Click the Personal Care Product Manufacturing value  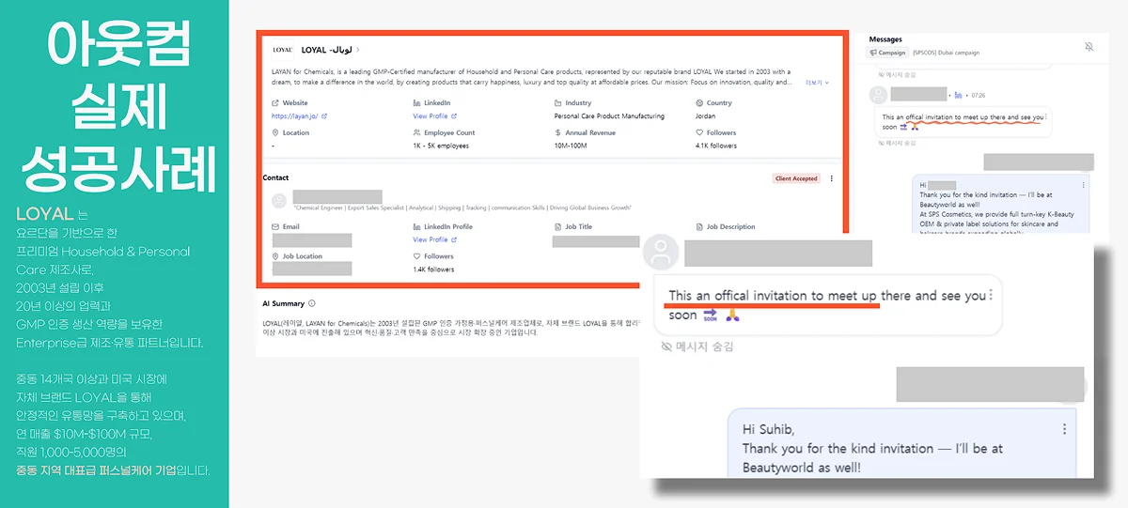pos(609,116)
